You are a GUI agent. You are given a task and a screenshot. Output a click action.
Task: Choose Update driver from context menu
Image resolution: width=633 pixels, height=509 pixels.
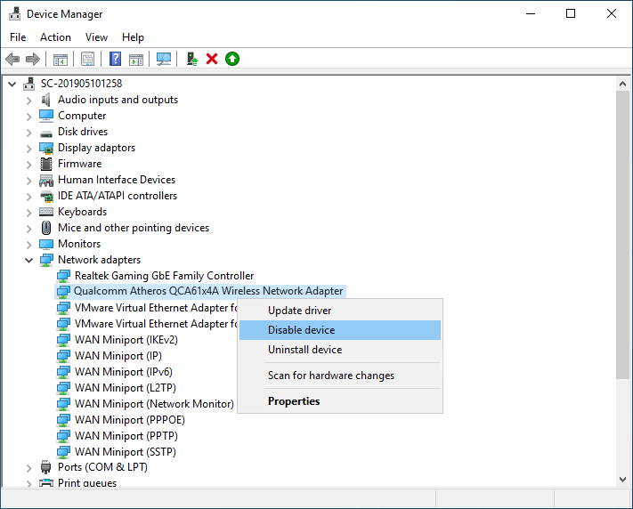[340, 311]
